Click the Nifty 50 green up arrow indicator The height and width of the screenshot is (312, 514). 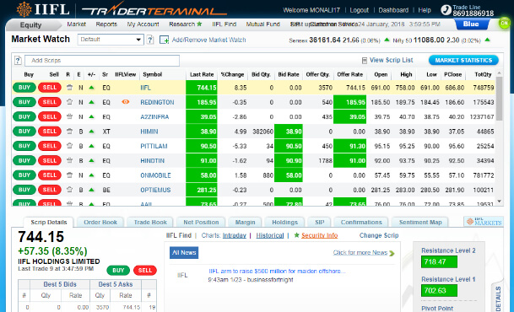[x=488, y=40]
